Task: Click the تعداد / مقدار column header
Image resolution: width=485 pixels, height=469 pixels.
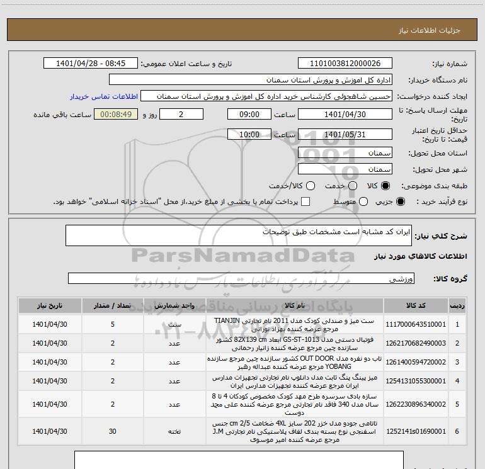Action: [x=113, y=306]
